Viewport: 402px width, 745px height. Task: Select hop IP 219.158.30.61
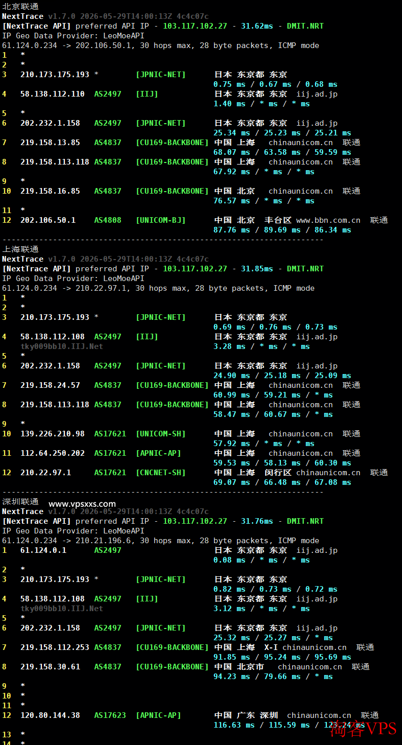(x=50, y=667)
